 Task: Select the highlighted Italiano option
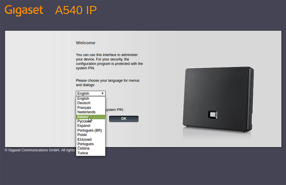click(90, 117)
